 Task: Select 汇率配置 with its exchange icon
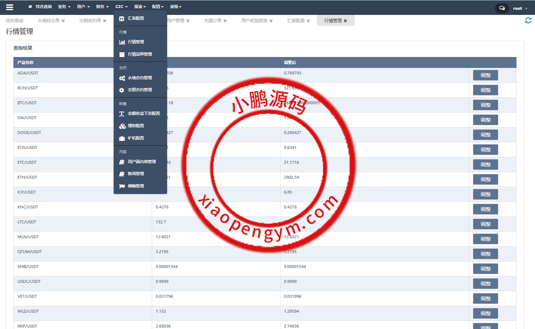(122, 18)
